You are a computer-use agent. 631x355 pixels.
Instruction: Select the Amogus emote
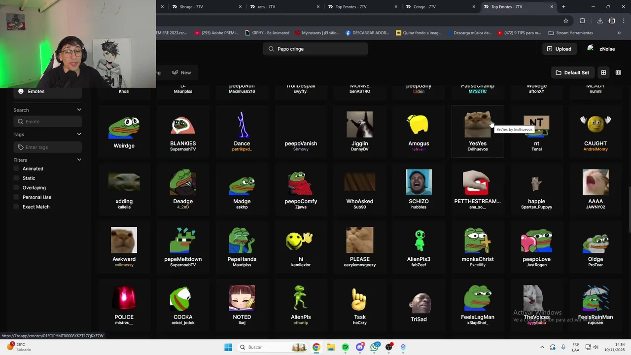point(419,131)
